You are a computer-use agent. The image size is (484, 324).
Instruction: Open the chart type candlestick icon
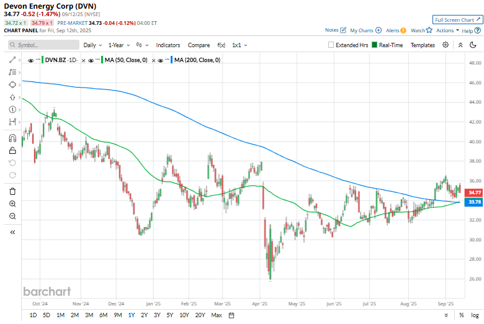click(139, 45)
